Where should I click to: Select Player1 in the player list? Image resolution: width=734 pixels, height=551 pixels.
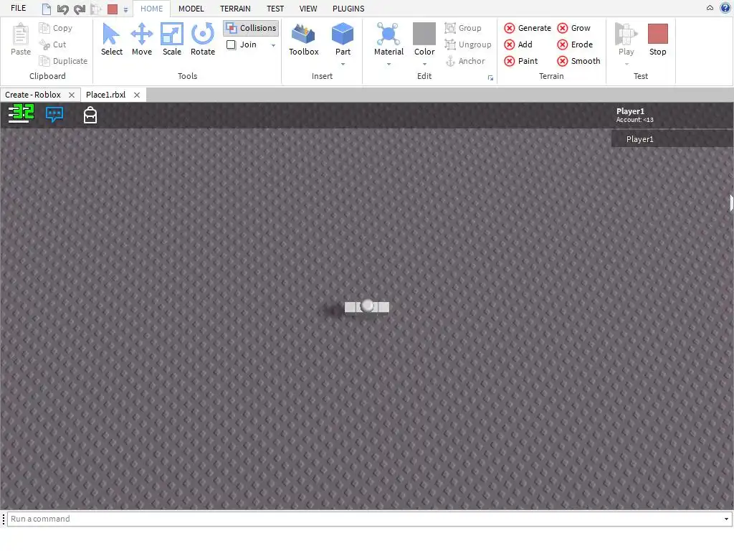(672, 139)
